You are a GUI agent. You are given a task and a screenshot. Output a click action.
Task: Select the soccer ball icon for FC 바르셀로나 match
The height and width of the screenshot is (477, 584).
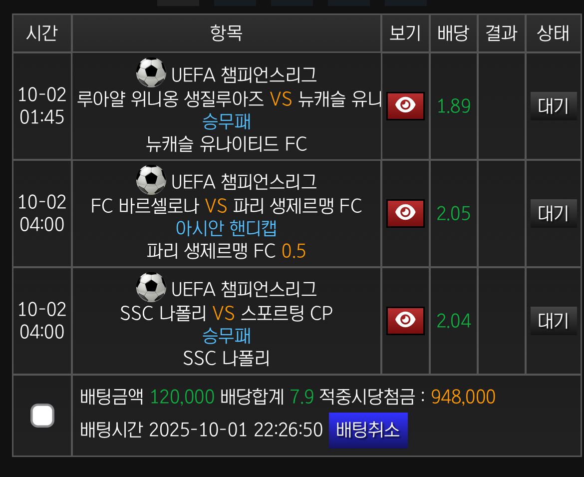(x=151, y=180)
